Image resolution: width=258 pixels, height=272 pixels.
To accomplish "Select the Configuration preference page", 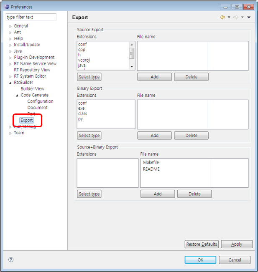I will point(40,101).
